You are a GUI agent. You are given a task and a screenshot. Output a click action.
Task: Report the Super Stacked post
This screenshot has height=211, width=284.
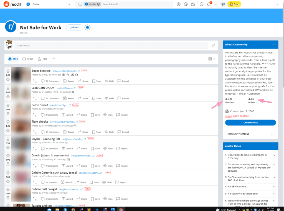pyautogui.click(x=123, y=81)
